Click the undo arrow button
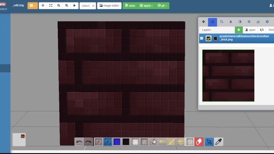Image resolution: width=274 pixels, height=154 pixels. point(79,142)
